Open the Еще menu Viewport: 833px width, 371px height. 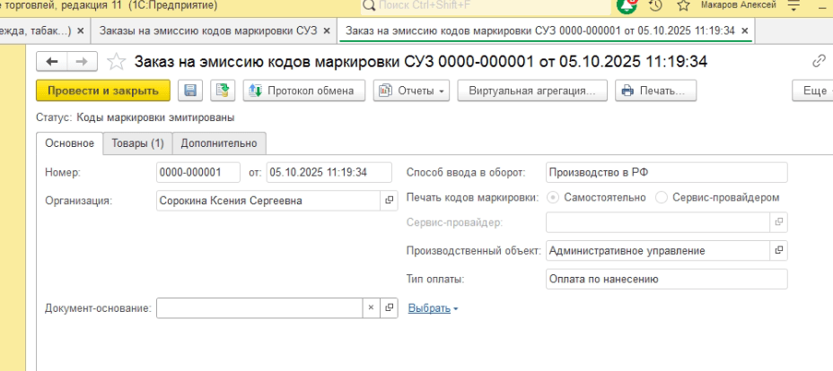click(x=813, y=91)
